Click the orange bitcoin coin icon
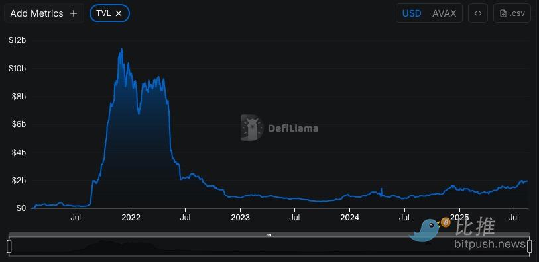The image size is (539, 262). pyautogui.click(x=446, y=222)
